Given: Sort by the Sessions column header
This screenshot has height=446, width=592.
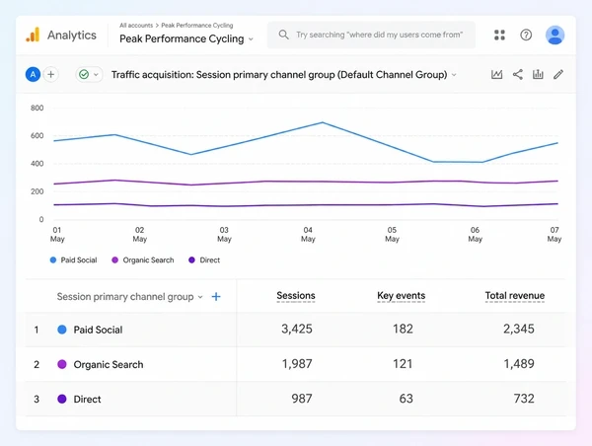Looking at the screenshot, I should [x=296, y=296].
